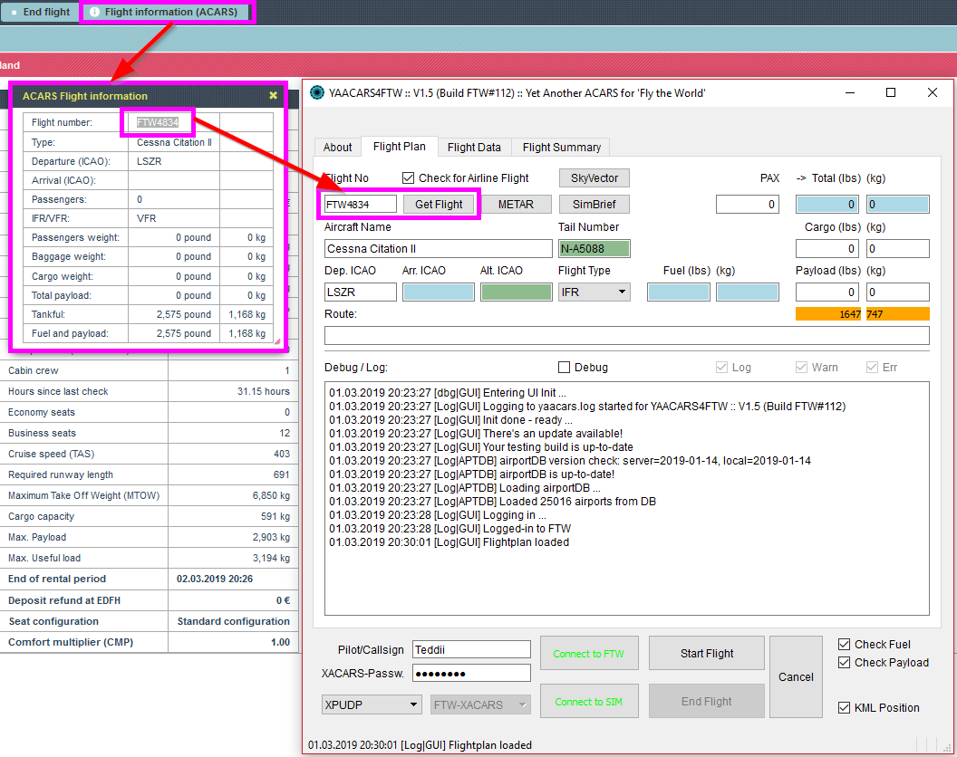Click the Alt. ICAO field
This screenshot has width=957, height=757.
coord(517,292)
